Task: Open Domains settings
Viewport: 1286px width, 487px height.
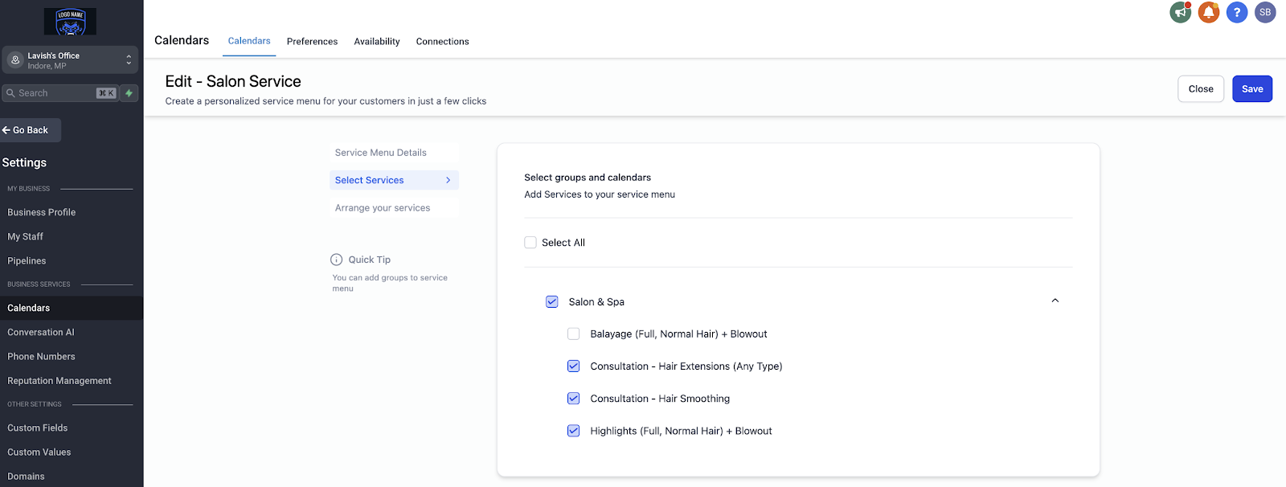Action: point(26,477)
